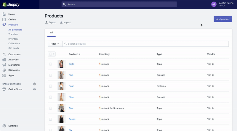237x131 pixels.
Task: Click the Shopify logo
Action: click(x=11, y=4)
